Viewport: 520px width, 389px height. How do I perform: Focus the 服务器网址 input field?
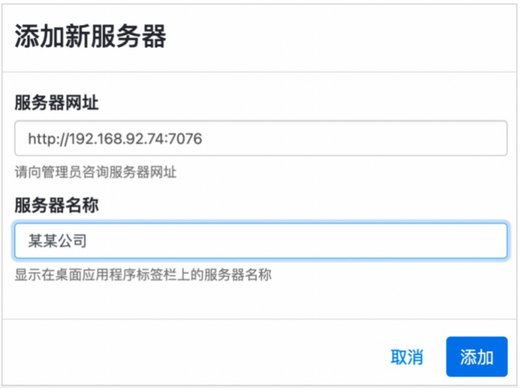click(x=261, y=138)
